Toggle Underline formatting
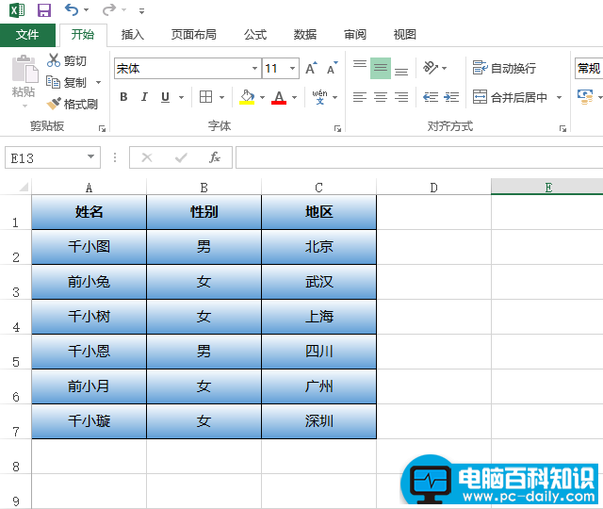 point(165,97)
